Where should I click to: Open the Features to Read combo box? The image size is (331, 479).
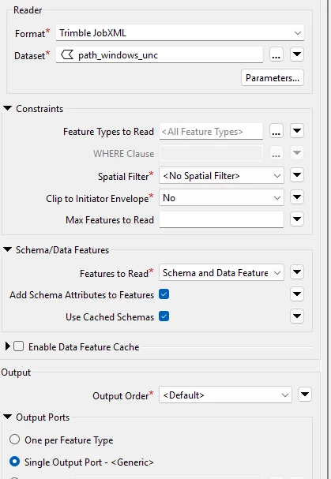(221, 272)
